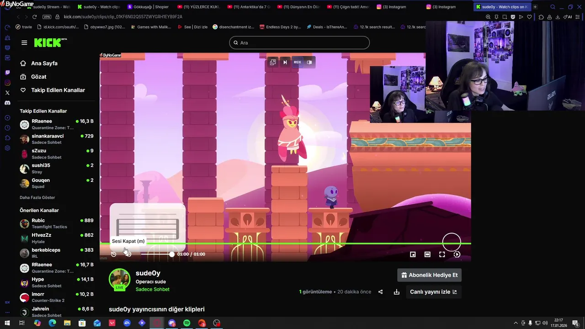Mute the clip audio speaker icon
This screenshot has width=585, height=329.
tap(128, 254)
